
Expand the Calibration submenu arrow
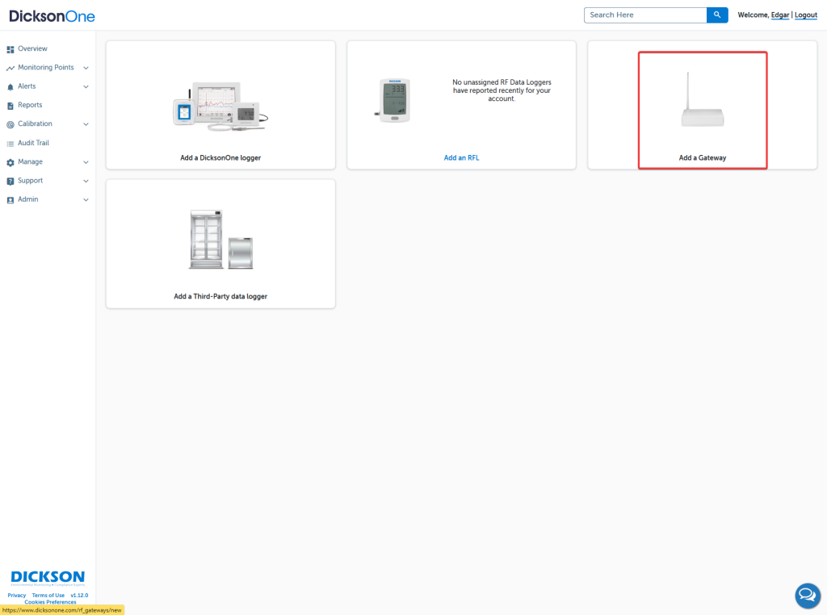coord(86,124)
